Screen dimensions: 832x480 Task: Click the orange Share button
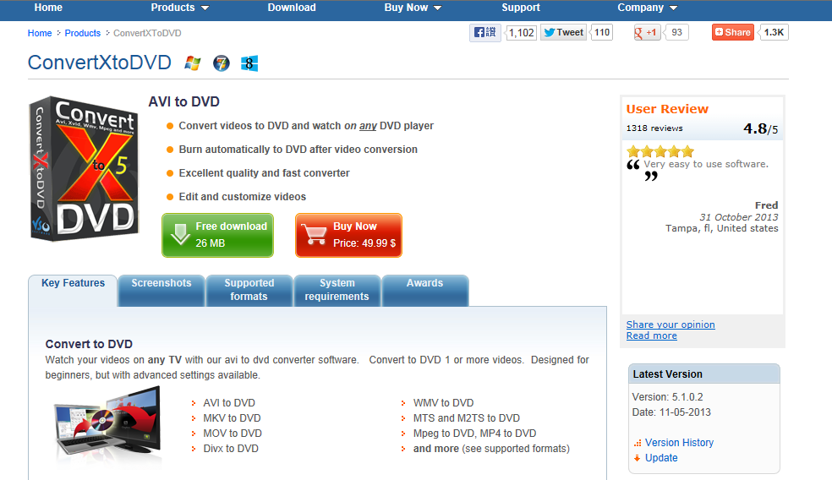733,32
